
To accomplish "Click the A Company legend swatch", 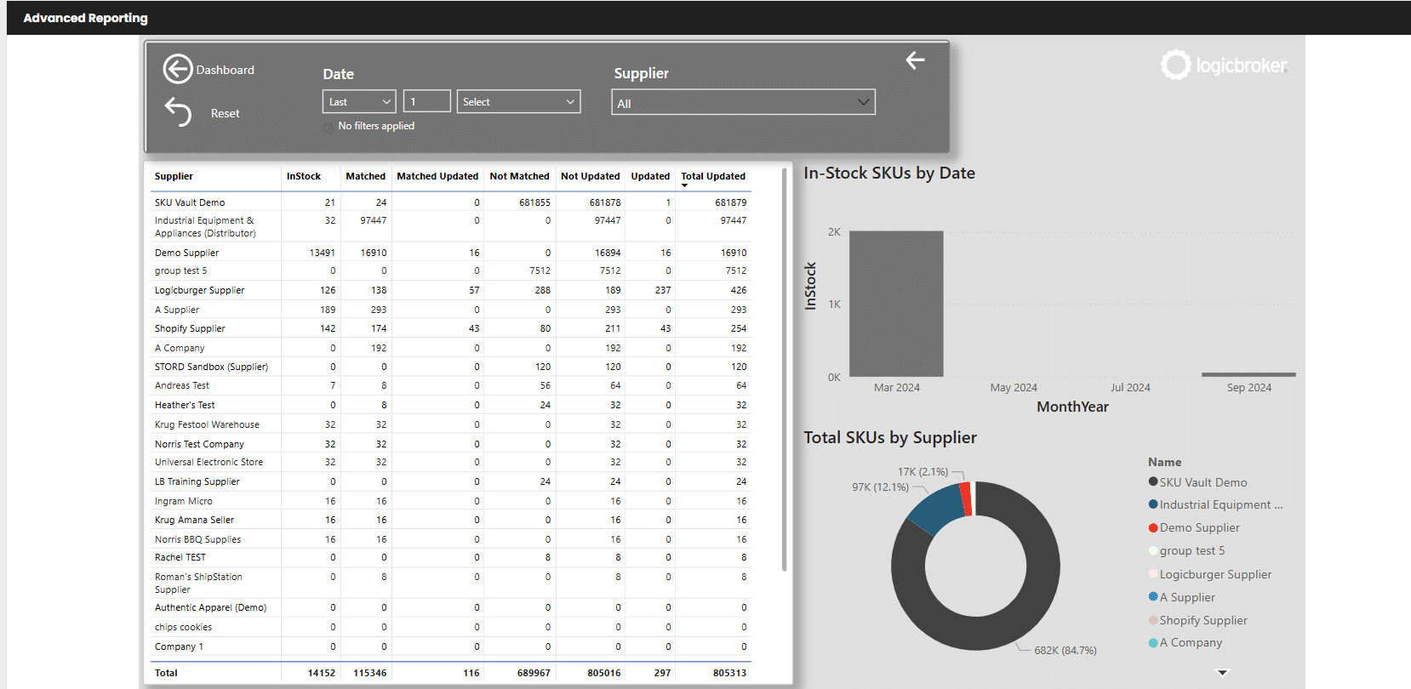I will 1153,642.
